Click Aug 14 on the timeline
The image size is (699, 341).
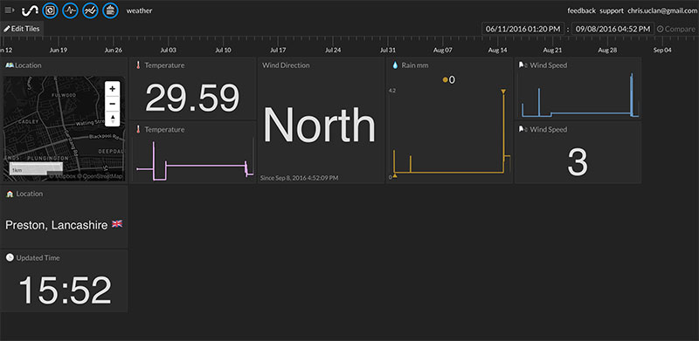click(x=497, y=51)
